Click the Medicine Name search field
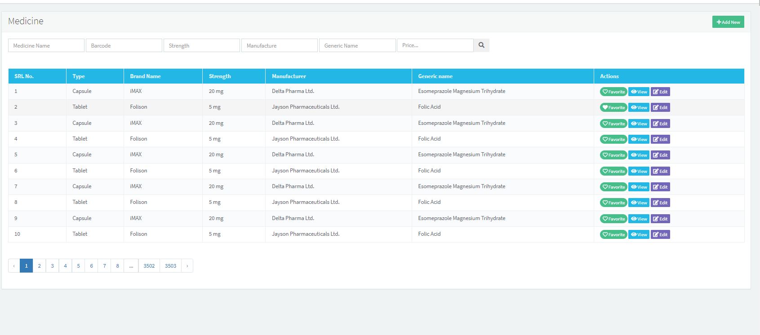760x335 pixels. pyautogui.click(x=46, y=45)
